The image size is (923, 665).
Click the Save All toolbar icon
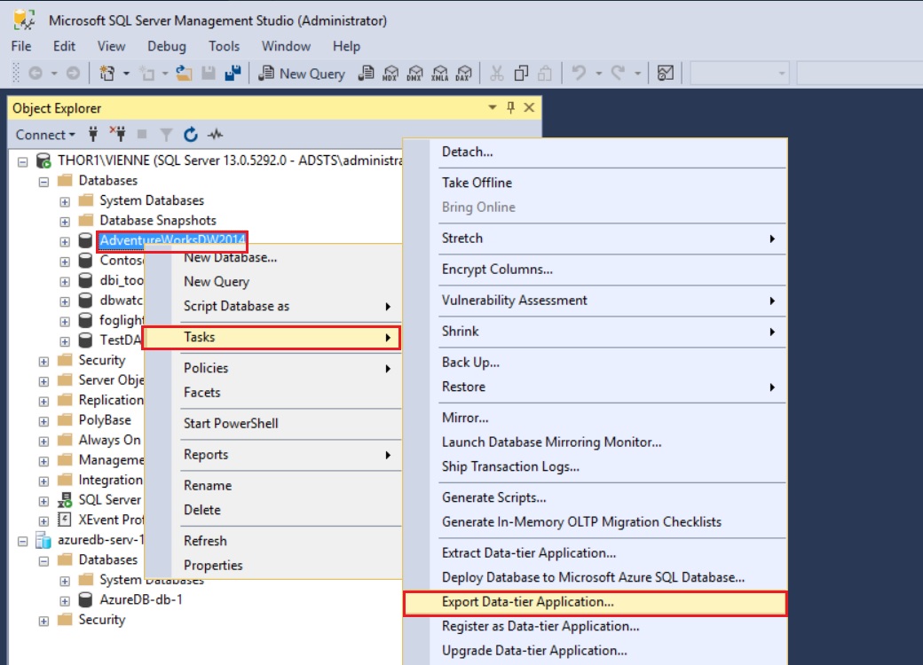[x=233, y=74]
